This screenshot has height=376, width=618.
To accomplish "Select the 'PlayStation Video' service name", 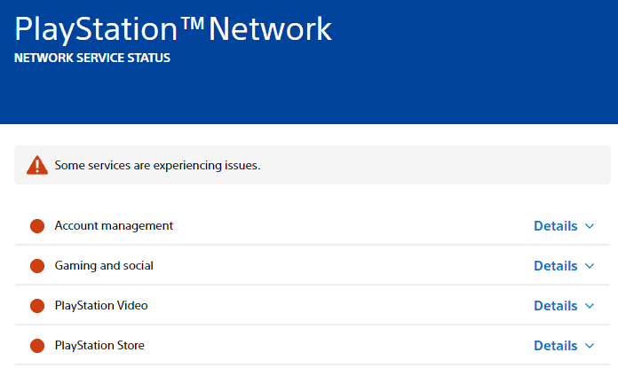I will [101, 306].
